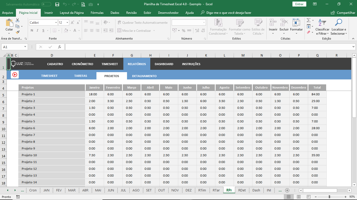This screenshot has width=357, height=200.
Task: Click the font color A button
Action: pos(75,30)
